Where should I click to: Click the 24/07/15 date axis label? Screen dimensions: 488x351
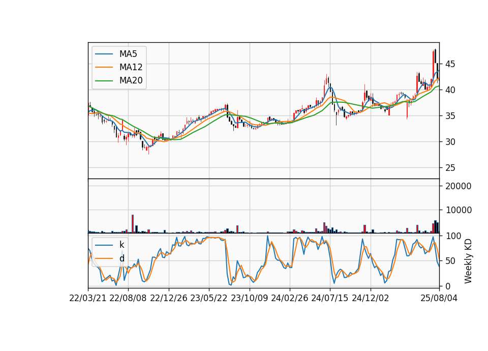coord(329,298)
